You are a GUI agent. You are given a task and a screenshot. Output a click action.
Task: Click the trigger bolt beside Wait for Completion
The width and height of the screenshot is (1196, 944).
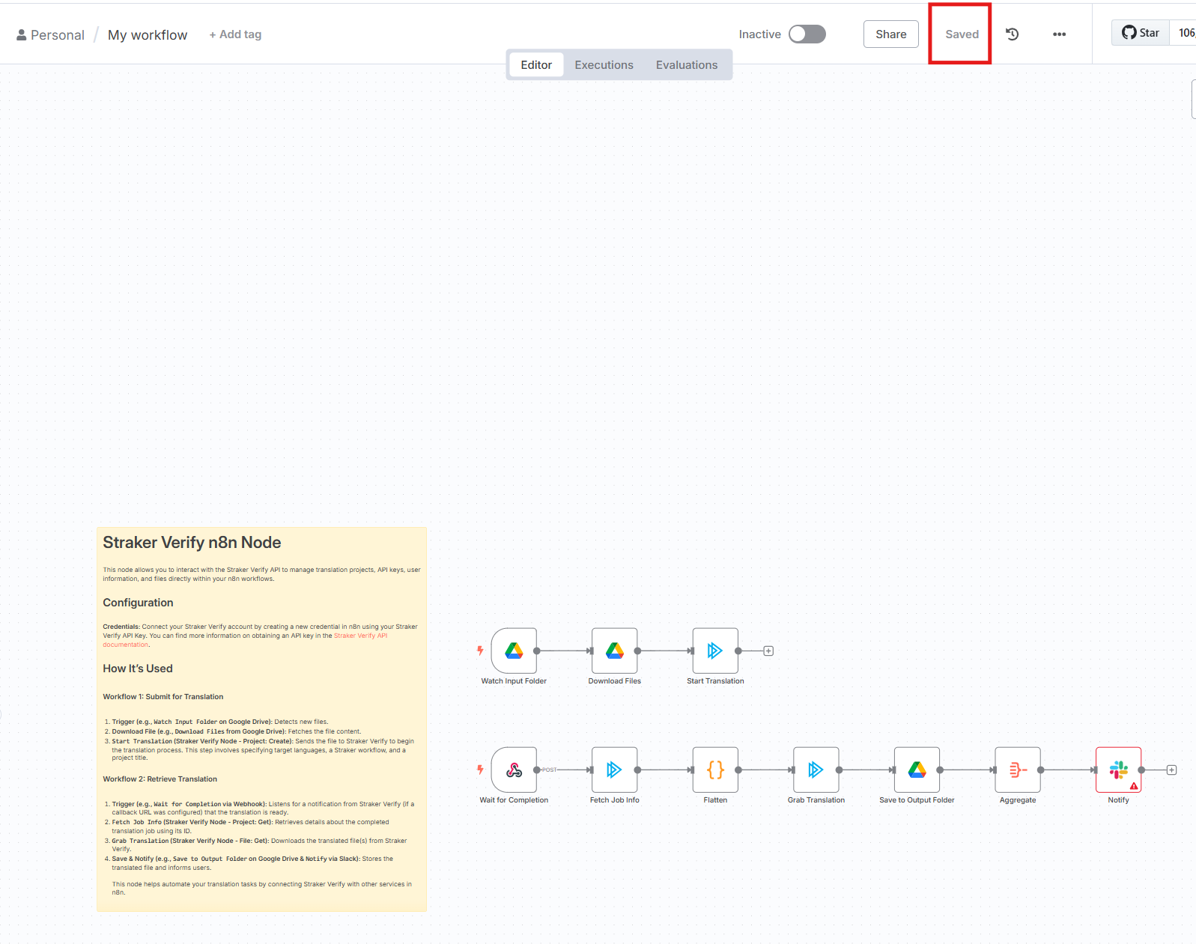[480, 770]
